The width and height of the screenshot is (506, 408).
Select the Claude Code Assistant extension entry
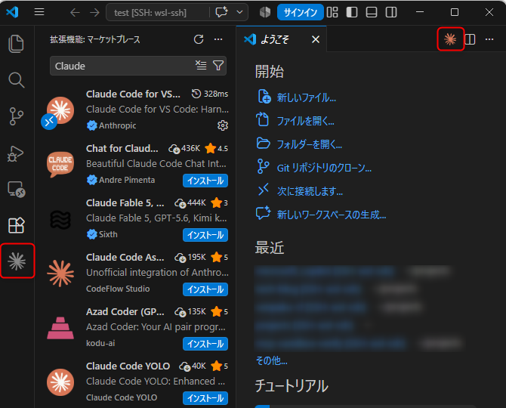point(135,273)
